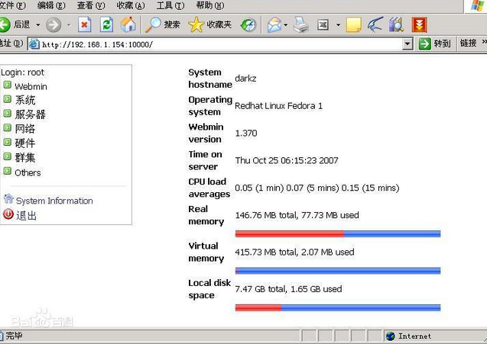Screen dimensions: 487x344
Task: Click the red logout power icon
Action: coord(8,214)
